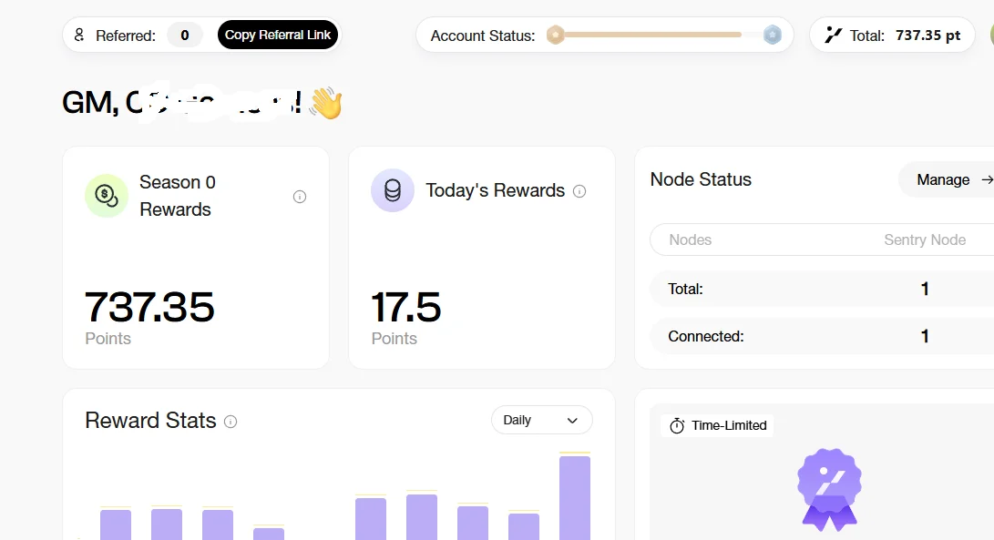
Task: Click the bronze tier badge on Account Status
Action: point(556,35)
